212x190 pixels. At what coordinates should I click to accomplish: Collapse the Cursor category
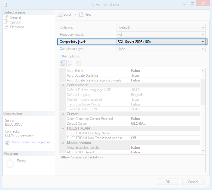point(63,114)
